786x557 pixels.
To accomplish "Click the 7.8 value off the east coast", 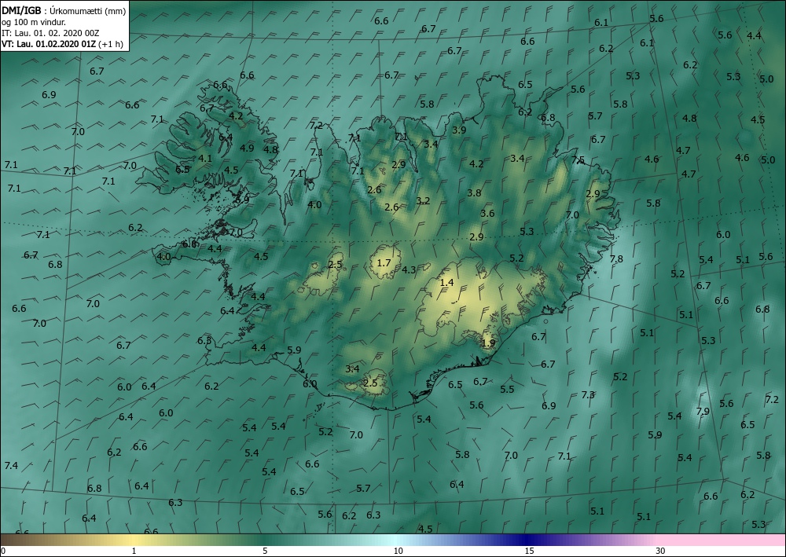I will tap(616, 259).
